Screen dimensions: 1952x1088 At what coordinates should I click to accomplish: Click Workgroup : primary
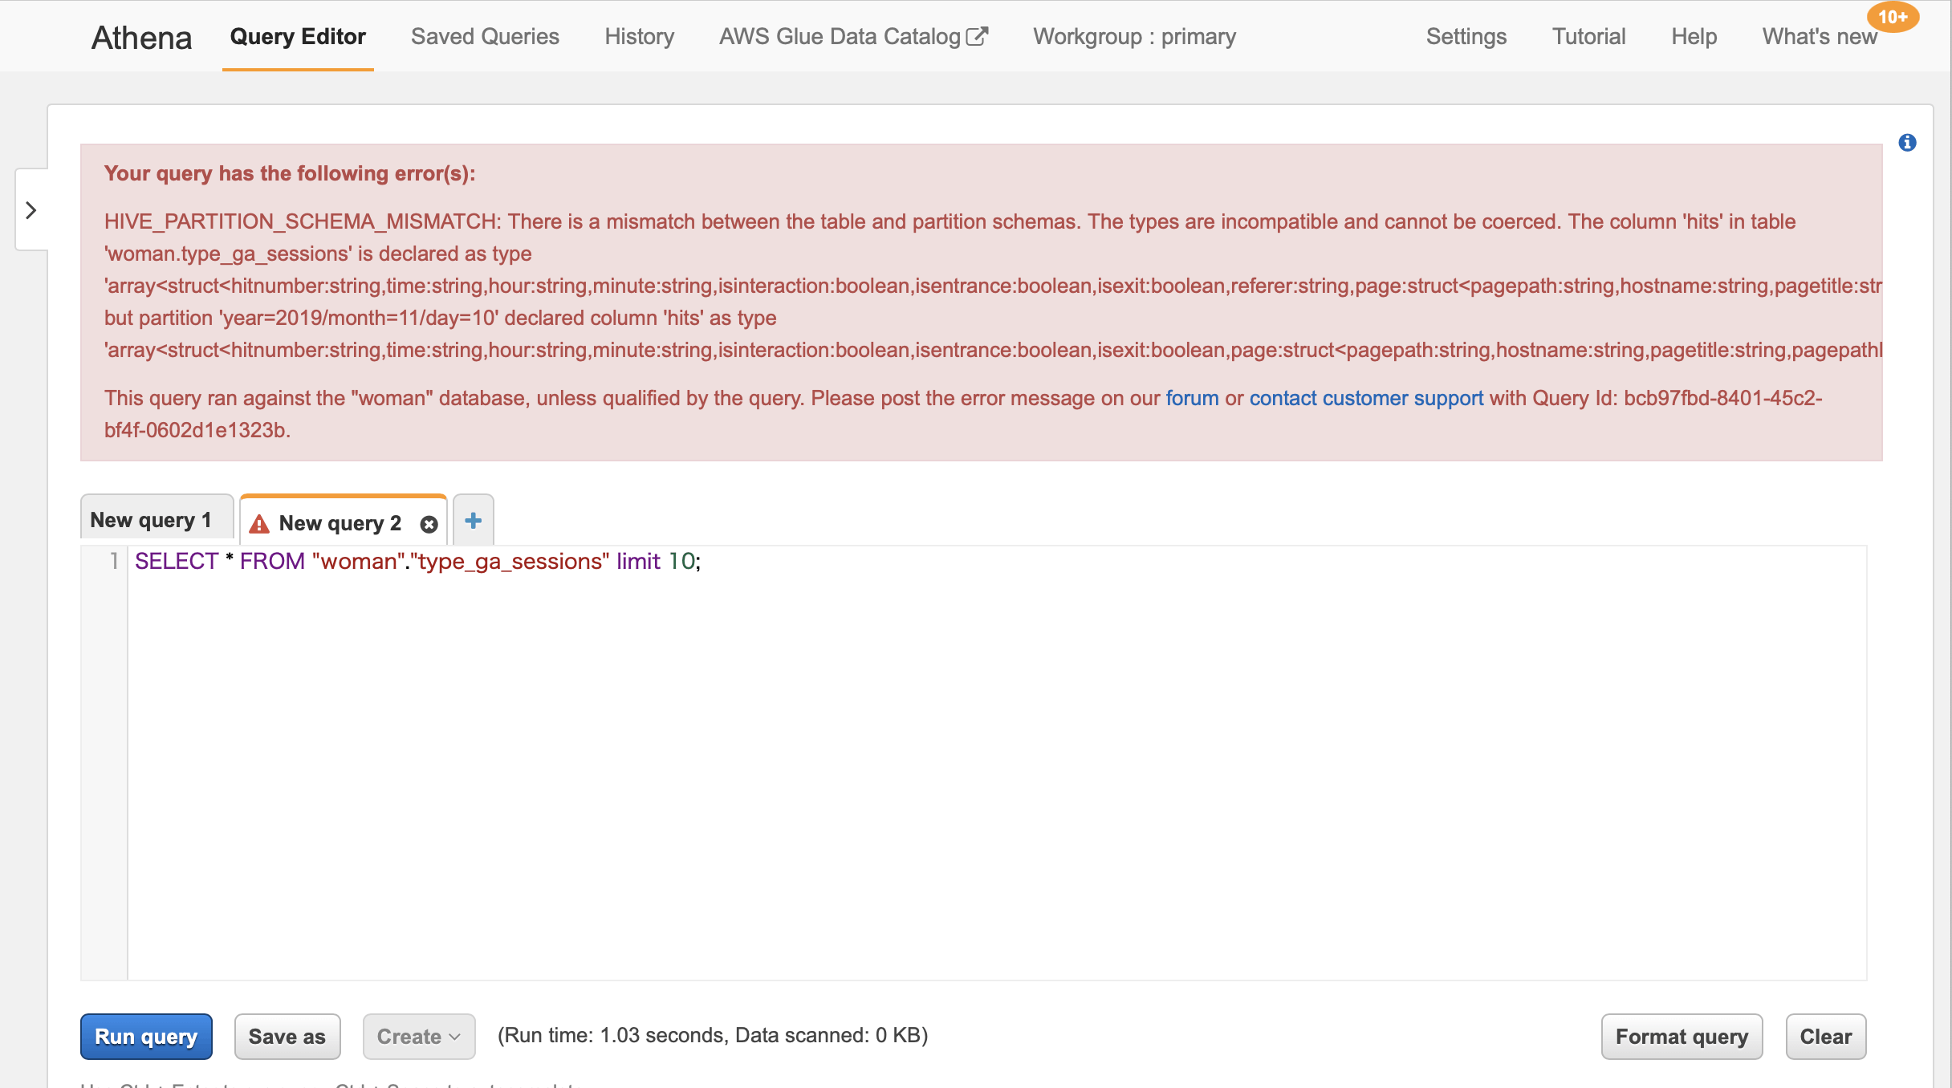pyautogui.click(x=1134, y=37)
